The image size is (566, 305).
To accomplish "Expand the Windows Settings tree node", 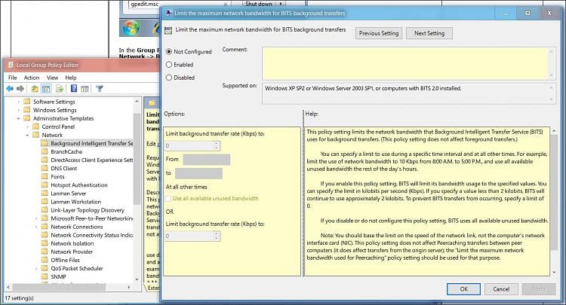I will tap(19, 110).
